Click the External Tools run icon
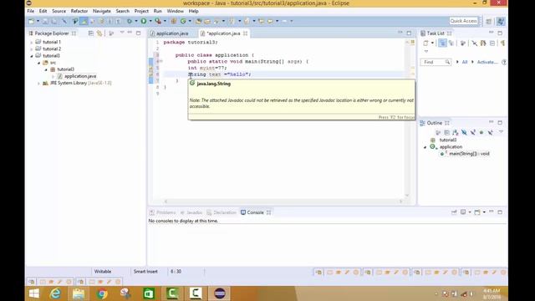Image resolution: width=535 pixels, height=301 pixels. pyautogui.click(x=158, y=21)
